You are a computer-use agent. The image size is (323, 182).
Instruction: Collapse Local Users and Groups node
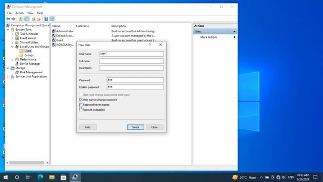click(x=12, y=47)
